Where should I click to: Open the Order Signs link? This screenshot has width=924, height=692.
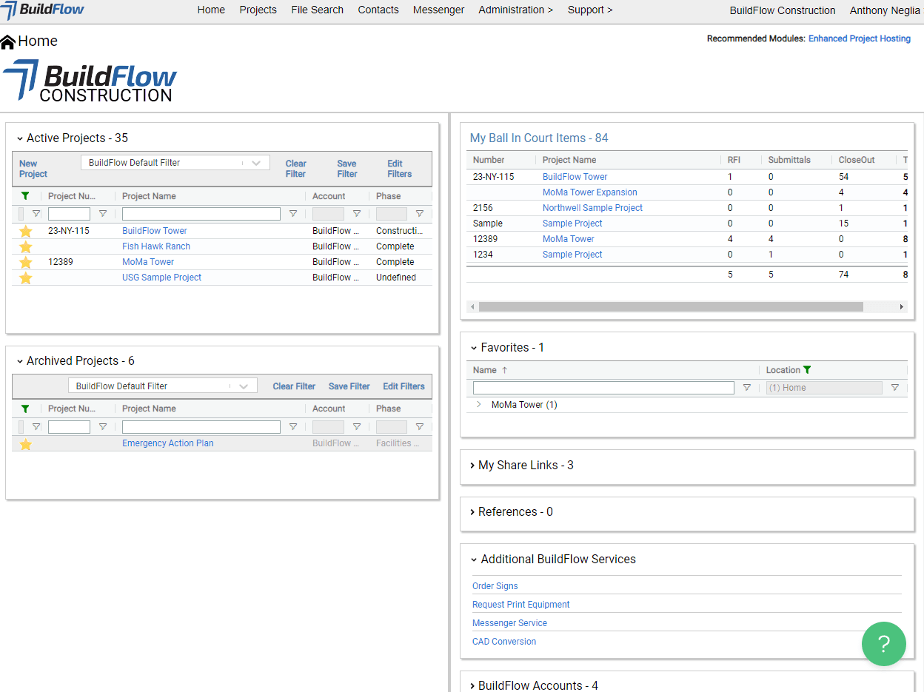(x=495, y=585)
